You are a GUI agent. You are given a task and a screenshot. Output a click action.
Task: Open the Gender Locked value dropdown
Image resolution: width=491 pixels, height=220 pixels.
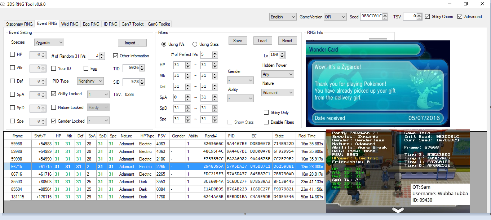pyautogui.click(x=98, y=120)
